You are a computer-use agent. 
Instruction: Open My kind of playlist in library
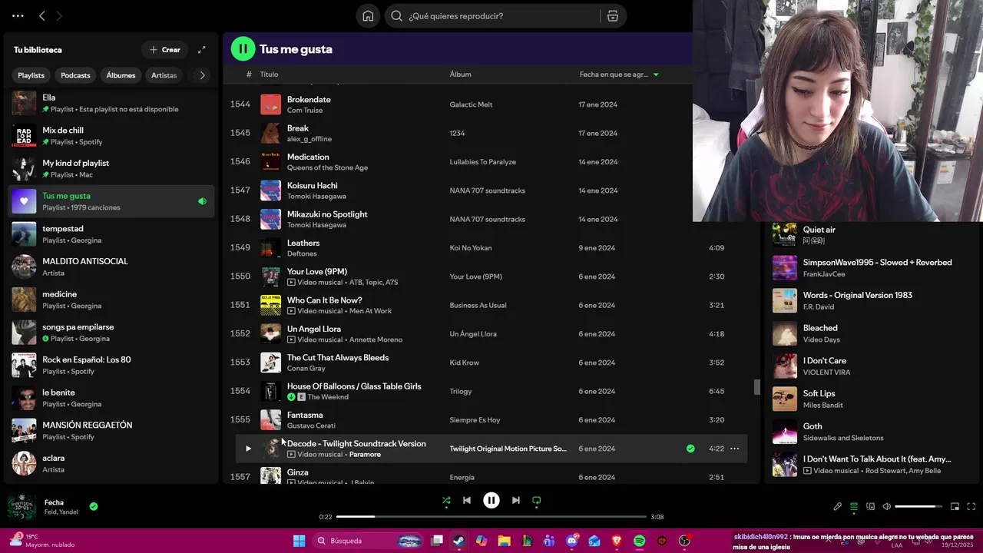tap(111, 169)
